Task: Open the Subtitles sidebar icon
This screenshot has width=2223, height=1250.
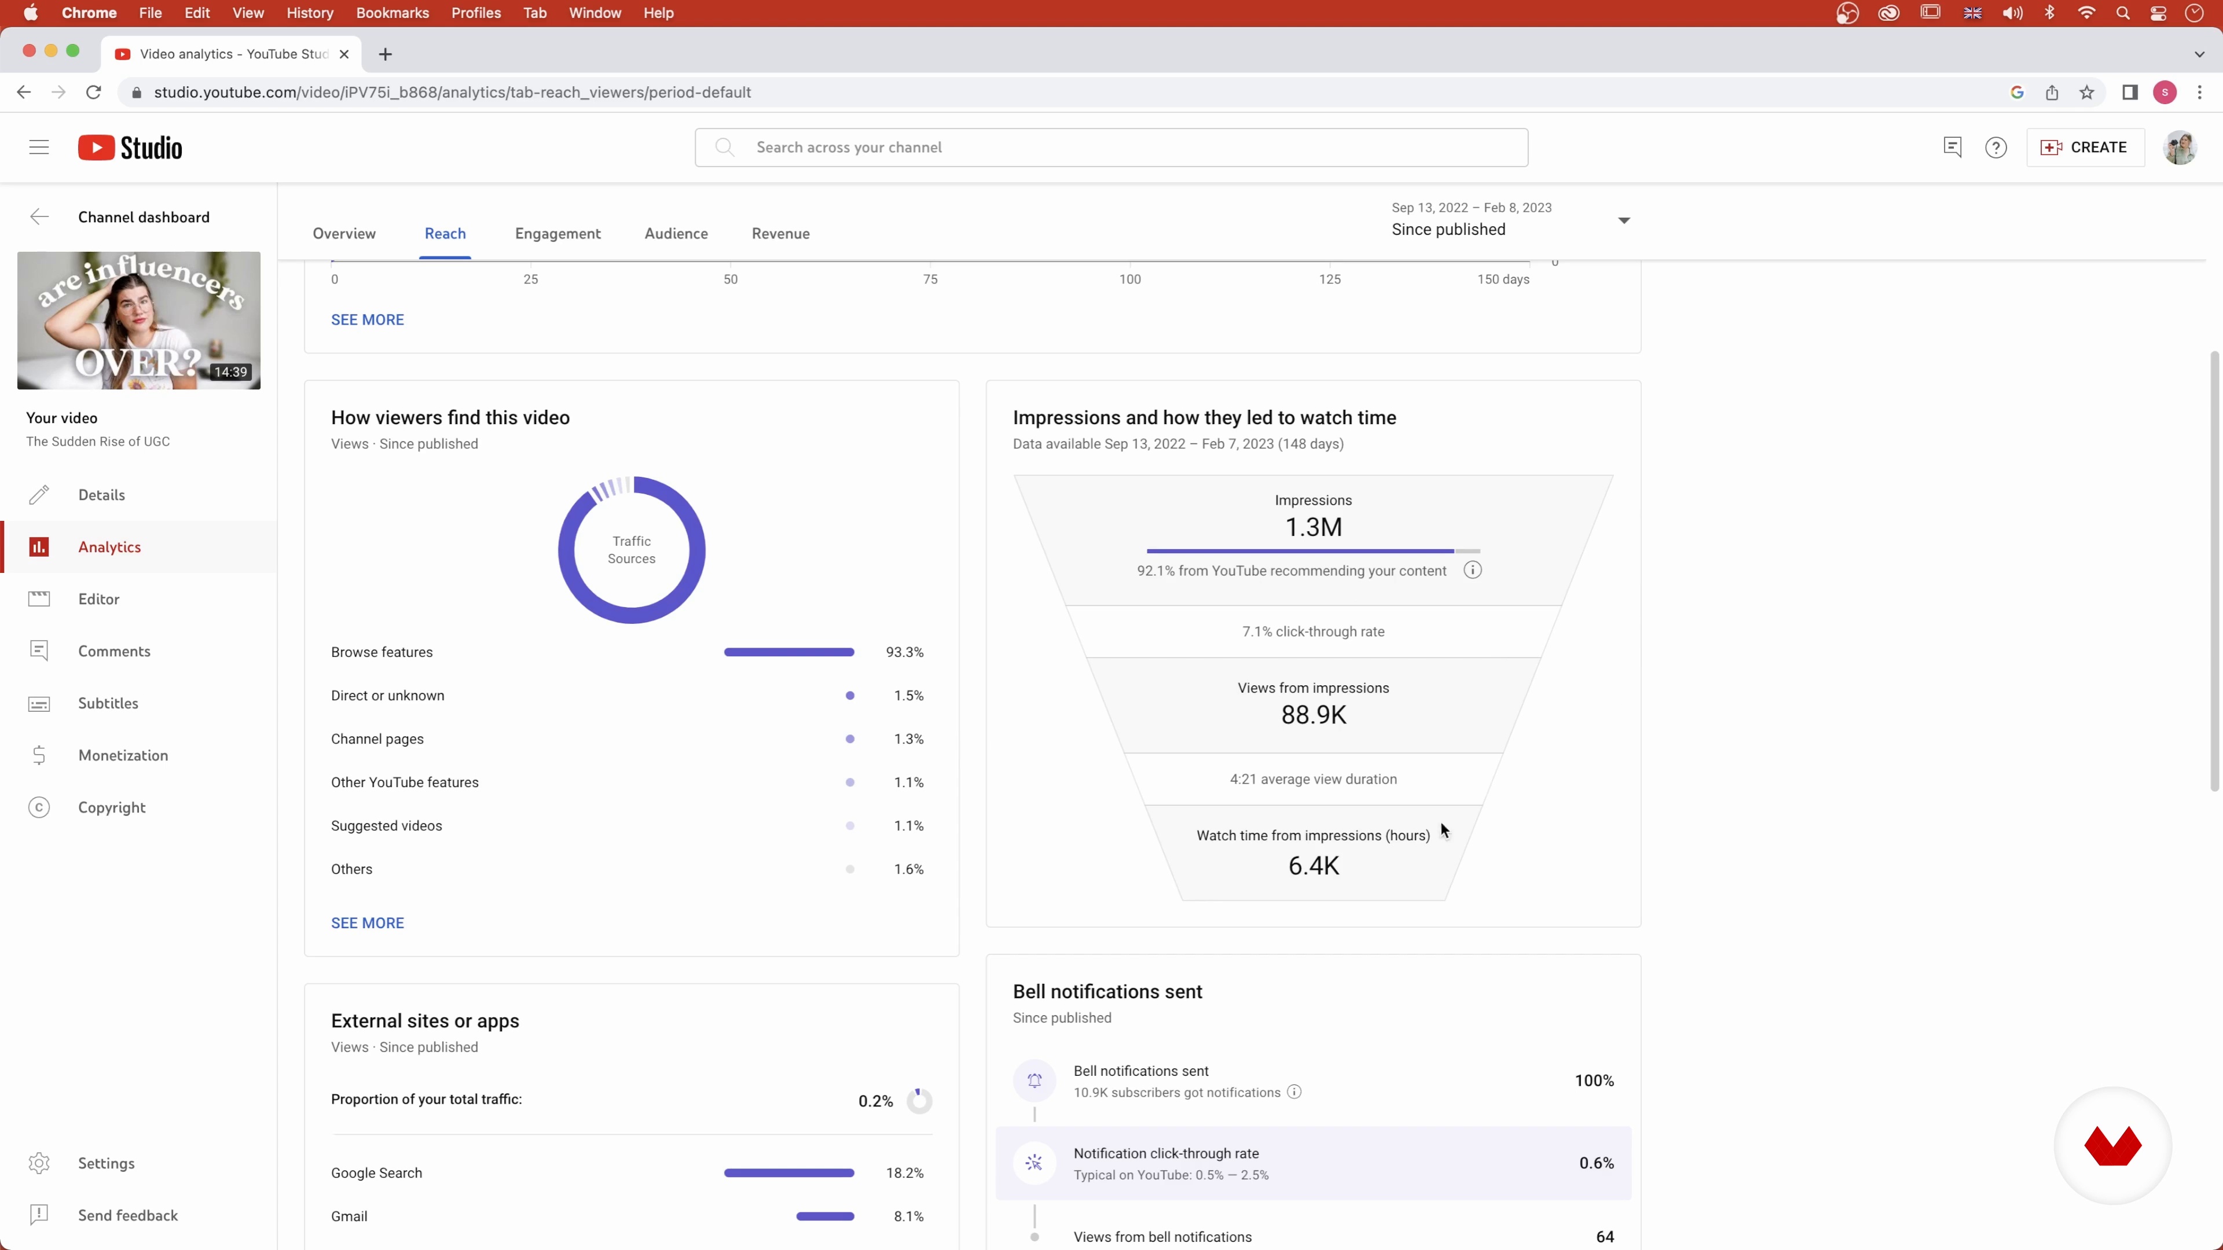Action: (x=39, y=704)
